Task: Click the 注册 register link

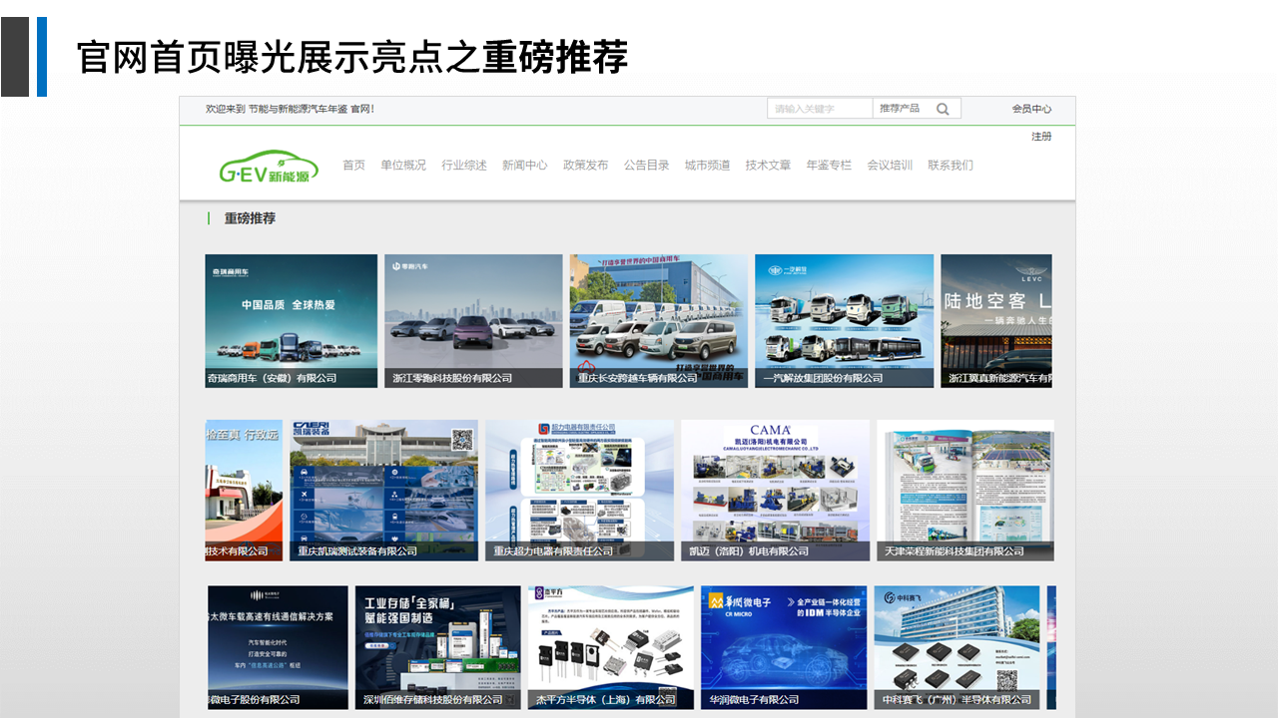Action: pos(1040,136)
